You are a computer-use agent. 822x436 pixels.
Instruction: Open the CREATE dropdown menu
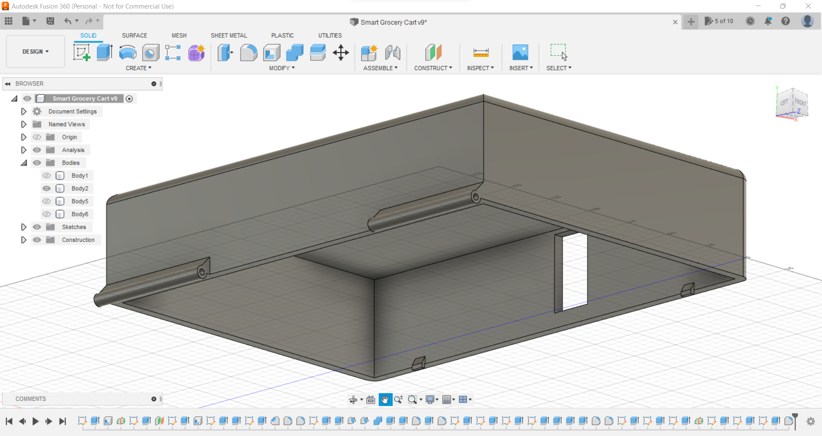point(138,68)
